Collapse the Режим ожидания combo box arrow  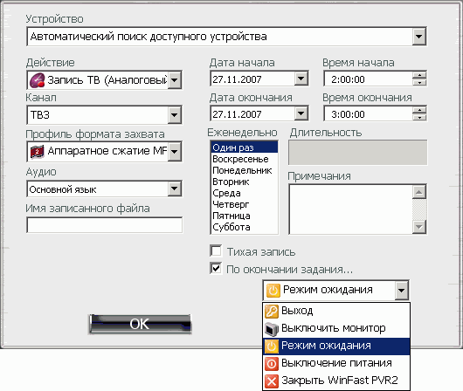tap(402, 290)
